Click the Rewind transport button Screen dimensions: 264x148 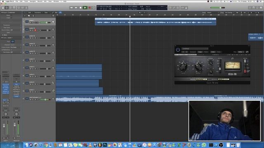tap(71, 7)
